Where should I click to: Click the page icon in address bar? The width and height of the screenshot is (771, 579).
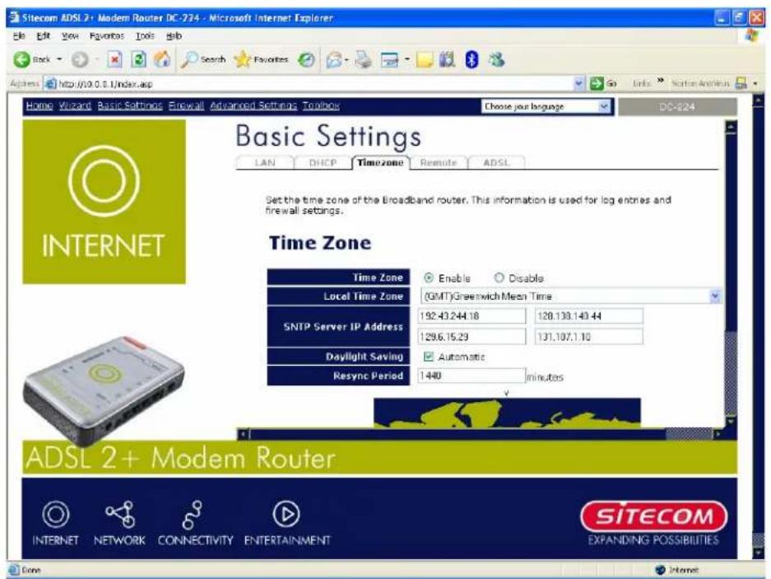[50, 84]
